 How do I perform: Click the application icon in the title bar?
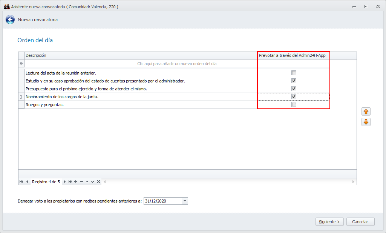(7, 7)
